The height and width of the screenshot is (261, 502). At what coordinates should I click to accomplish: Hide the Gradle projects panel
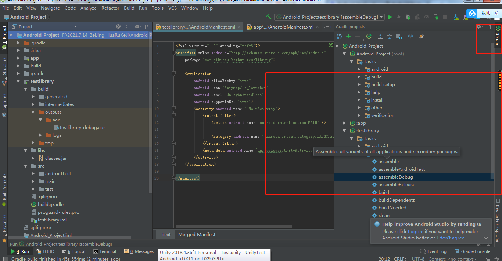489,26
